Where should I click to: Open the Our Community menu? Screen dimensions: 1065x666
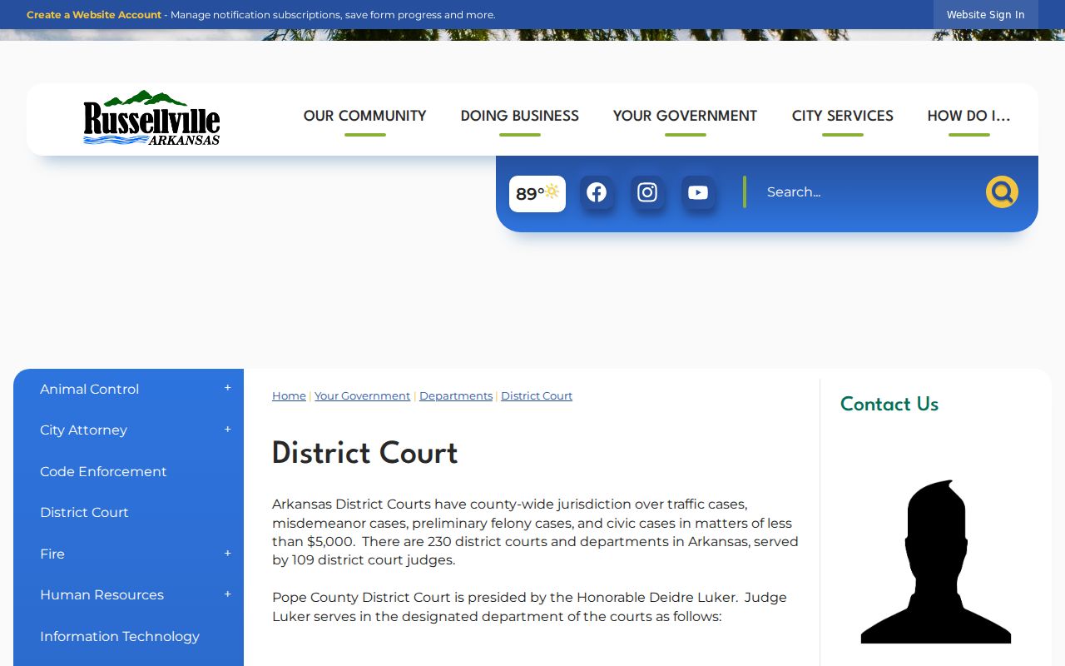pyautogui.click(x=365, y=117)
